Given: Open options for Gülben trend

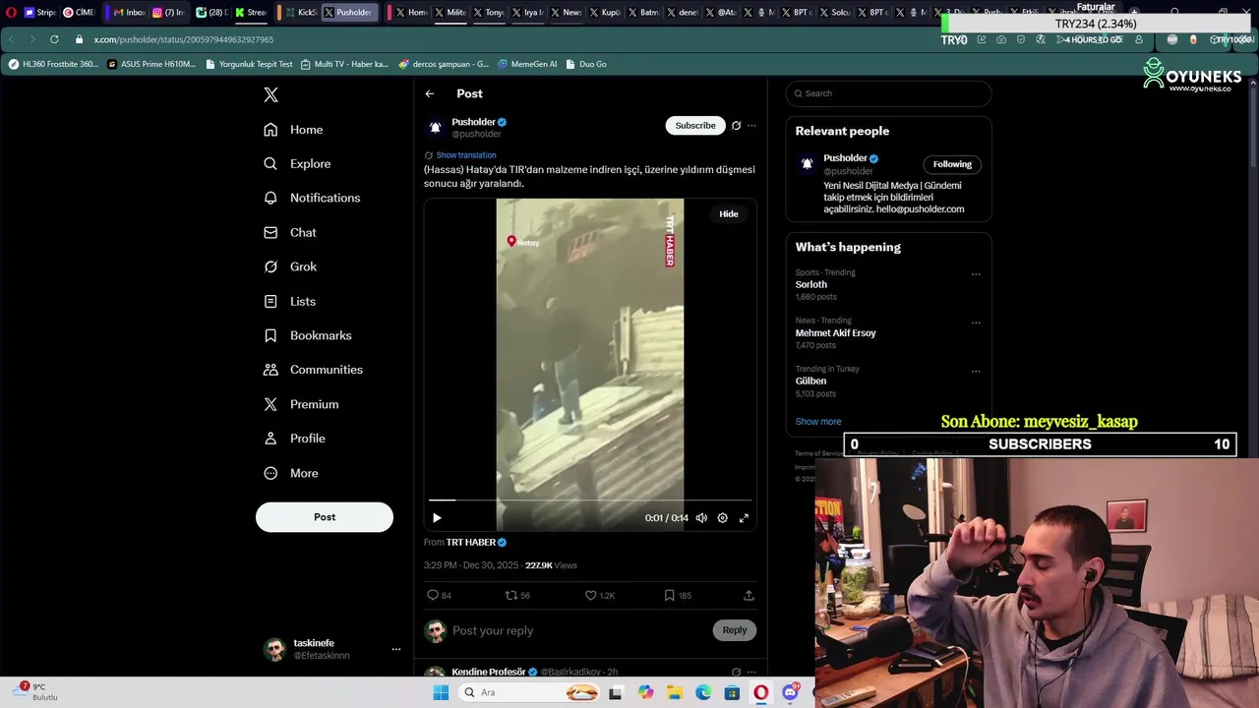Looking at the screenshot, I should [976, 371].
